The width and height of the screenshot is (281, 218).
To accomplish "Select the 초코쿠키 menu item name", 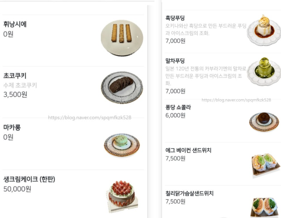I will tap(15, 76).
